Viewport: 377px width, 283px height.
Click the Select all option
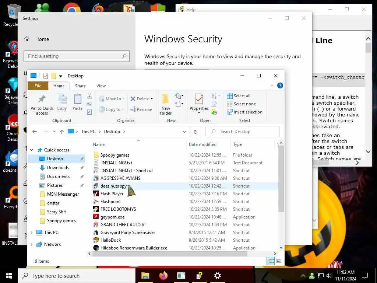click(x=239, y=96)
